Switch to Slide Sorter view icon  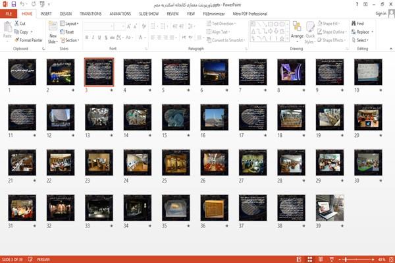point(310,259)
